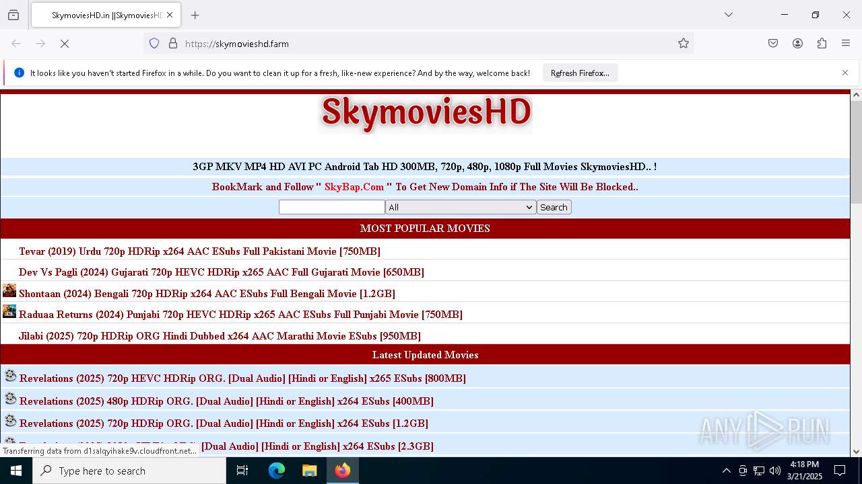Open File Explorer from taskbar

pyautogui.click(x=309, y=471)
